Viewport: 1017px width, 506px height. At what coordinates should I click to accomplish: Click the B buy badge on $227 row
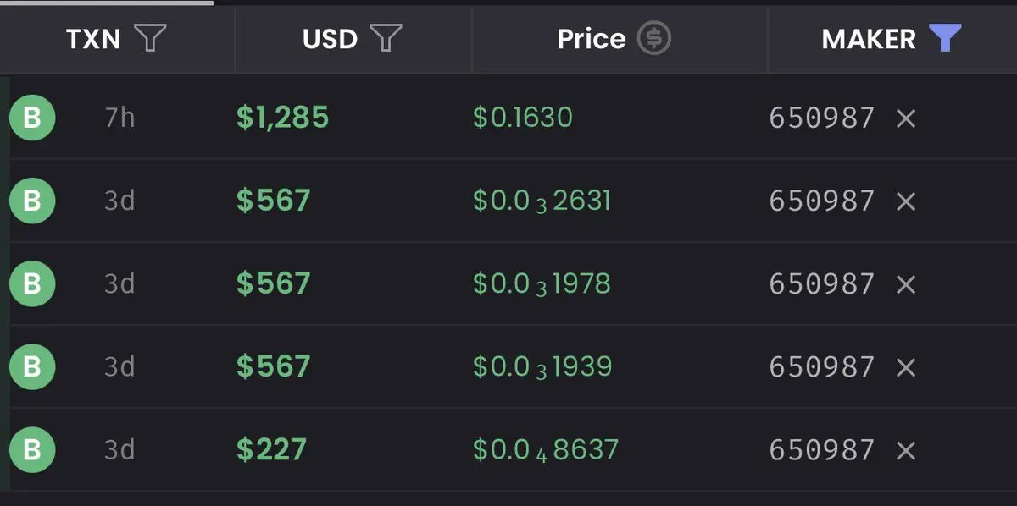point(32,449)
